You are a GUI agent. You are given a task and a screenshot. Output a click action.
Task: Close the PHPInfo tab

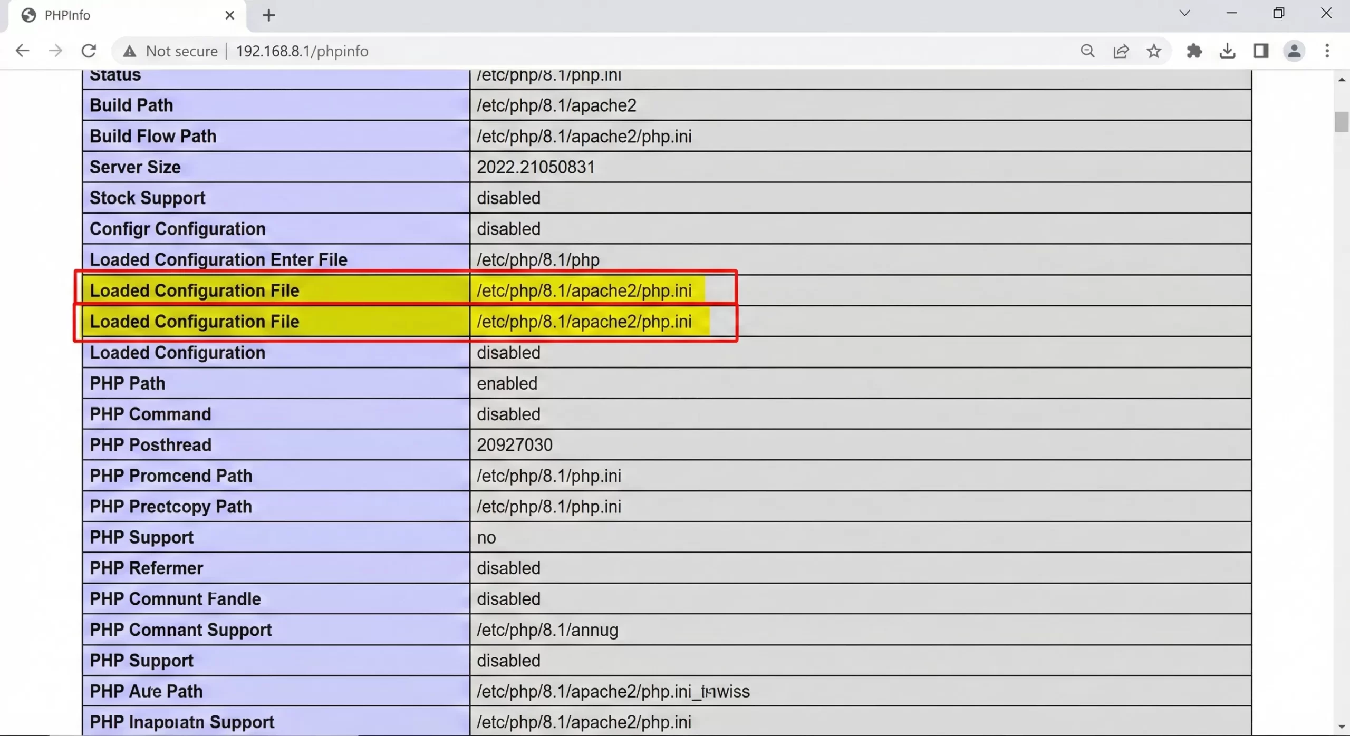pos(229,15)
